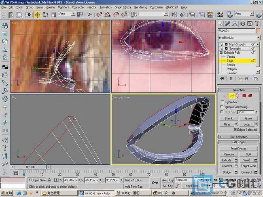Image resolution: width=263 pixels, height=197 pixels.
Task: Toggle Symmetry modifier lightbulb
Action: pos(222,48)
